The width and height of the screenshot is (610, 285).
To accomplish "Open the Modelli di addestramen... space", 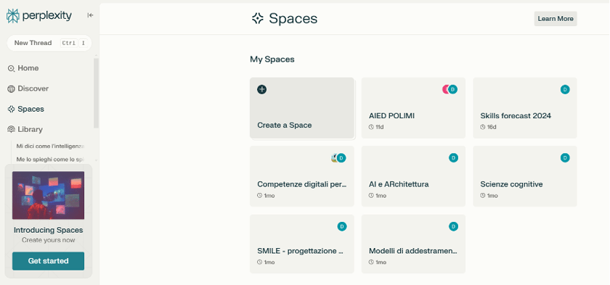I will tap(413, 244).
